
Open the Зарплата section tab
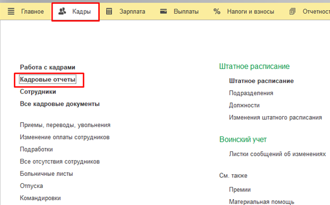pos(132,11)
